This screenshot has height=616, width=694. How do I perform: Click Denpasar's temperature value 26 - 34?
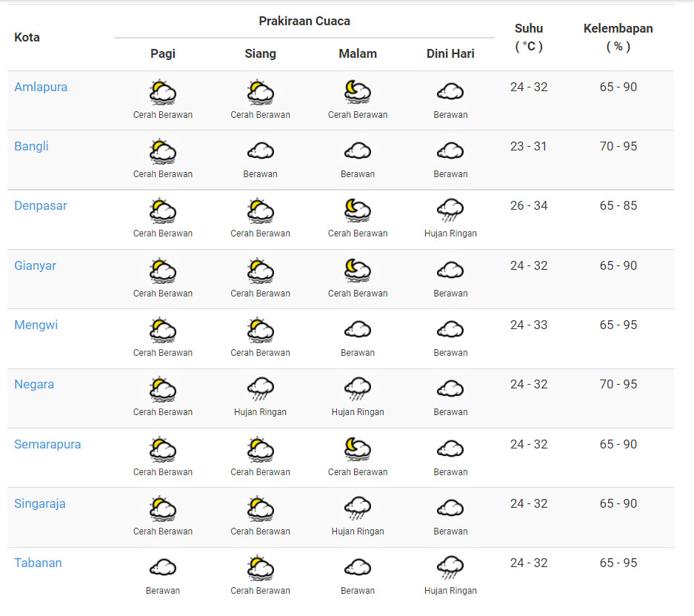[529, 205]
